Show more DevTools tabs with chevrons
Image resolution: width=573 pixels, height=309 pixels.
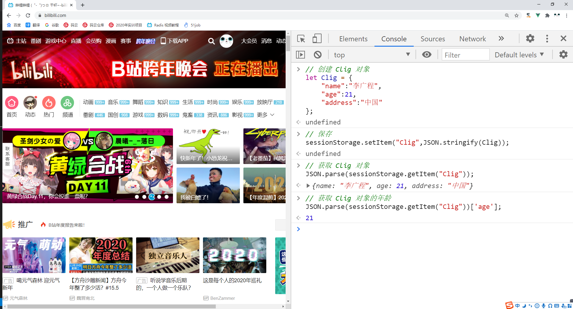tap(501, 39)
